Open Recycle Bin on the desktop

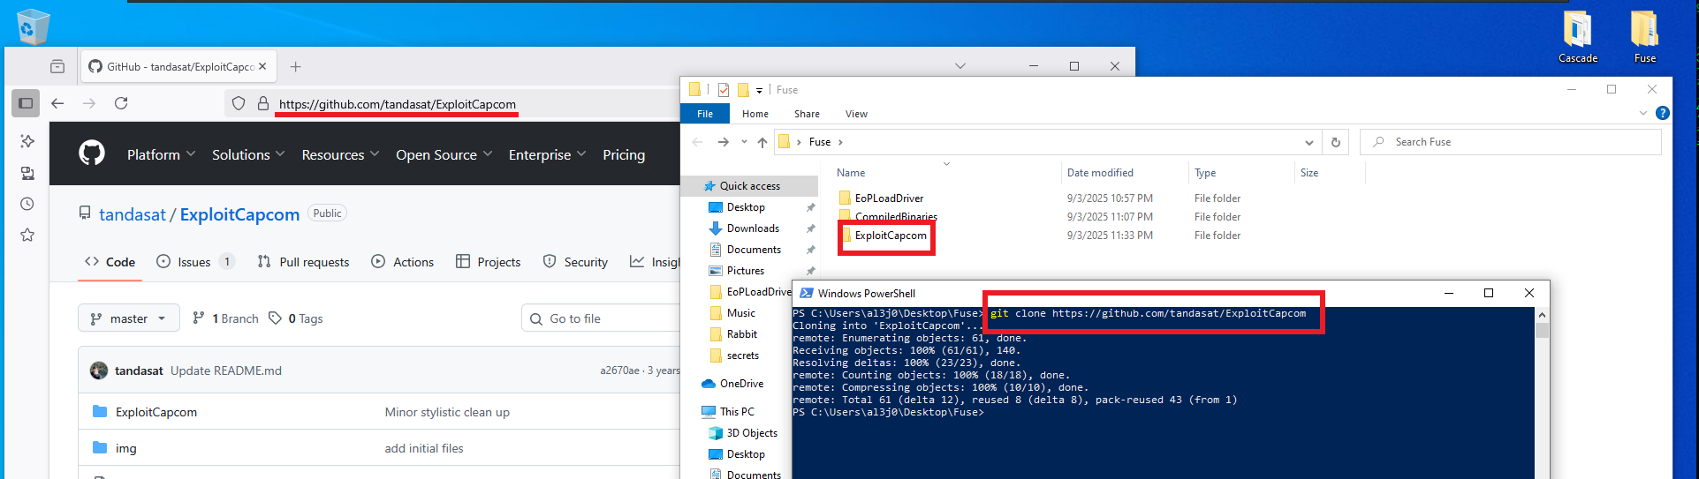(33, 26)
